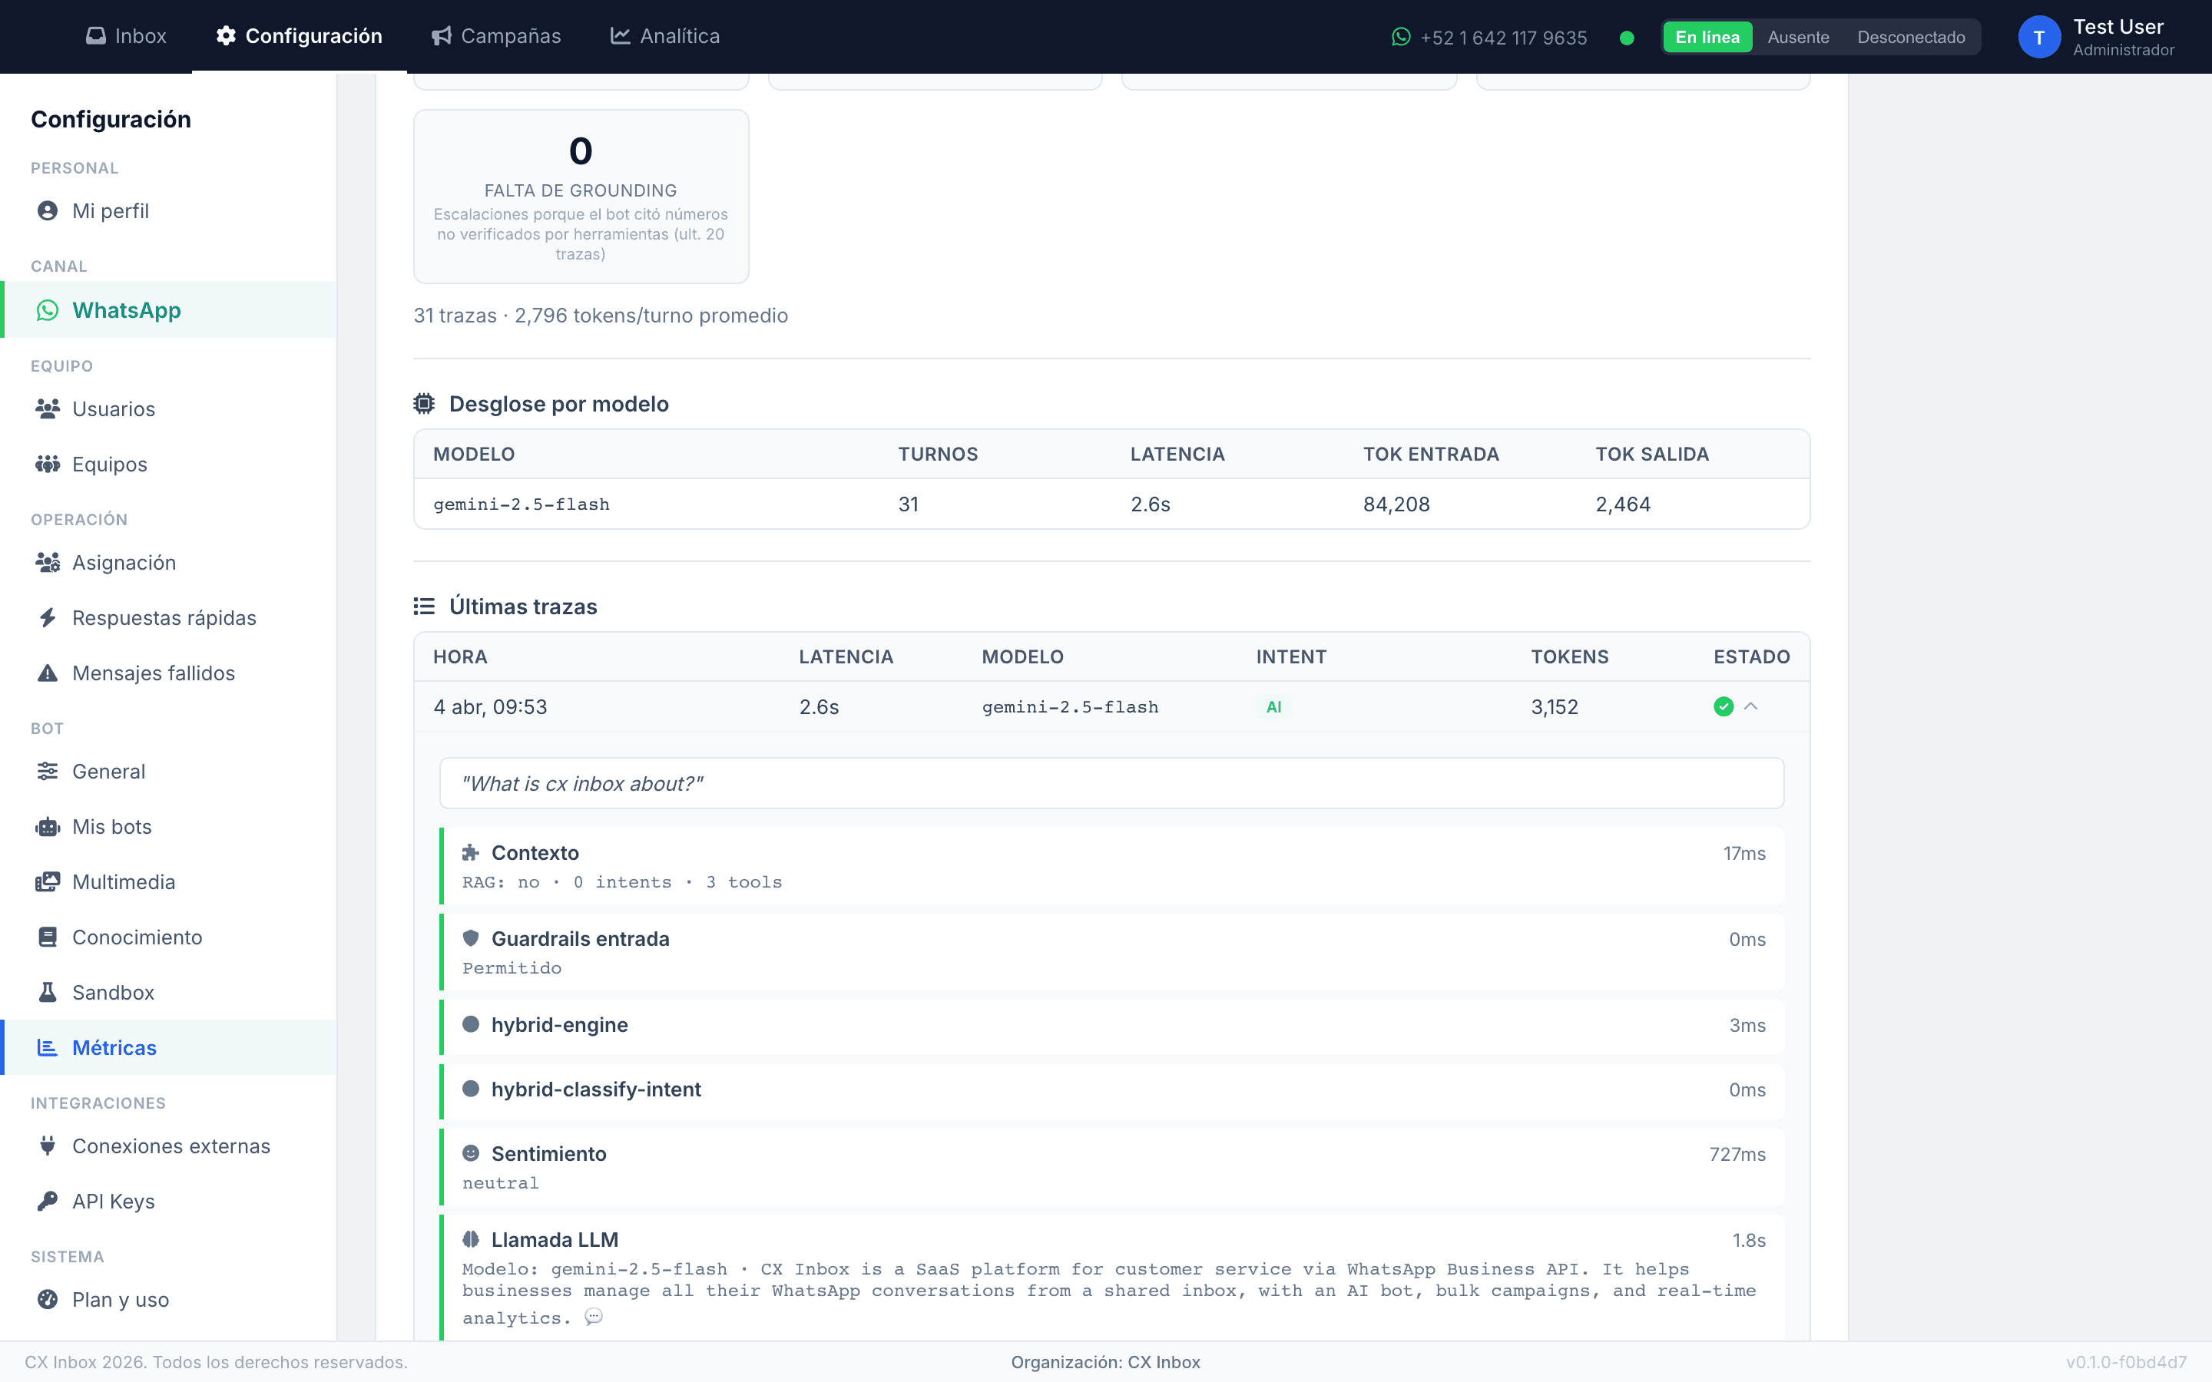Screen dimensions: 2212x1382
Task: Click the Inbox tray icon
Action: 96,35
